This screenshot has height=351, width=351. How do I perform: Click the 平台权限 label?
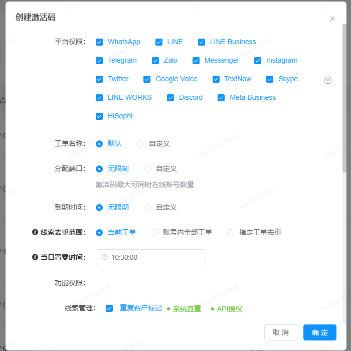point(70,42)
